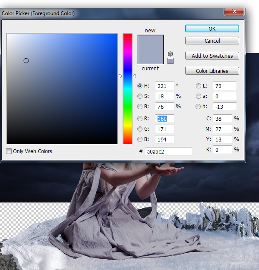Choose the G green radio button
259x270 pixels.
[140, 129]
